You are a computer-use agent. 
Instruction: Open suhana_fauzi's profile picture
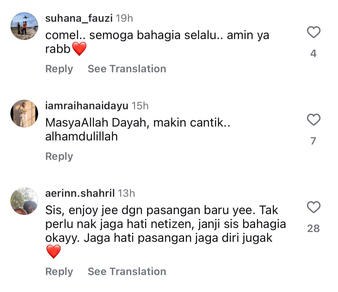(24, 26)
